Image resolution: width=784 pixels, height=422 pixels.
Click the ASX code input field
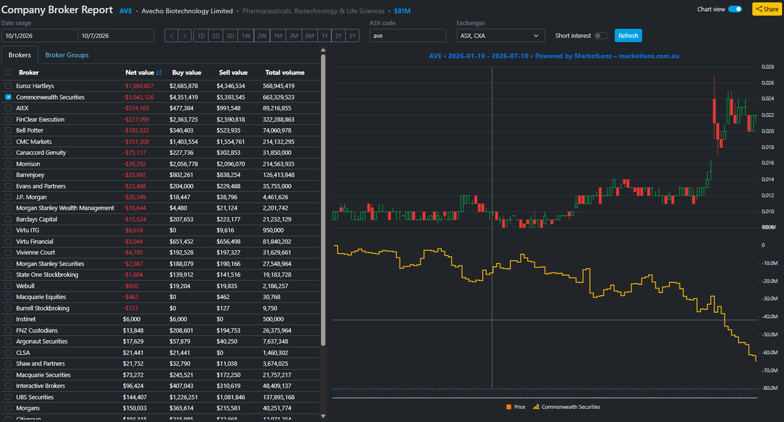pyautogui.click(x=408, y=36)
